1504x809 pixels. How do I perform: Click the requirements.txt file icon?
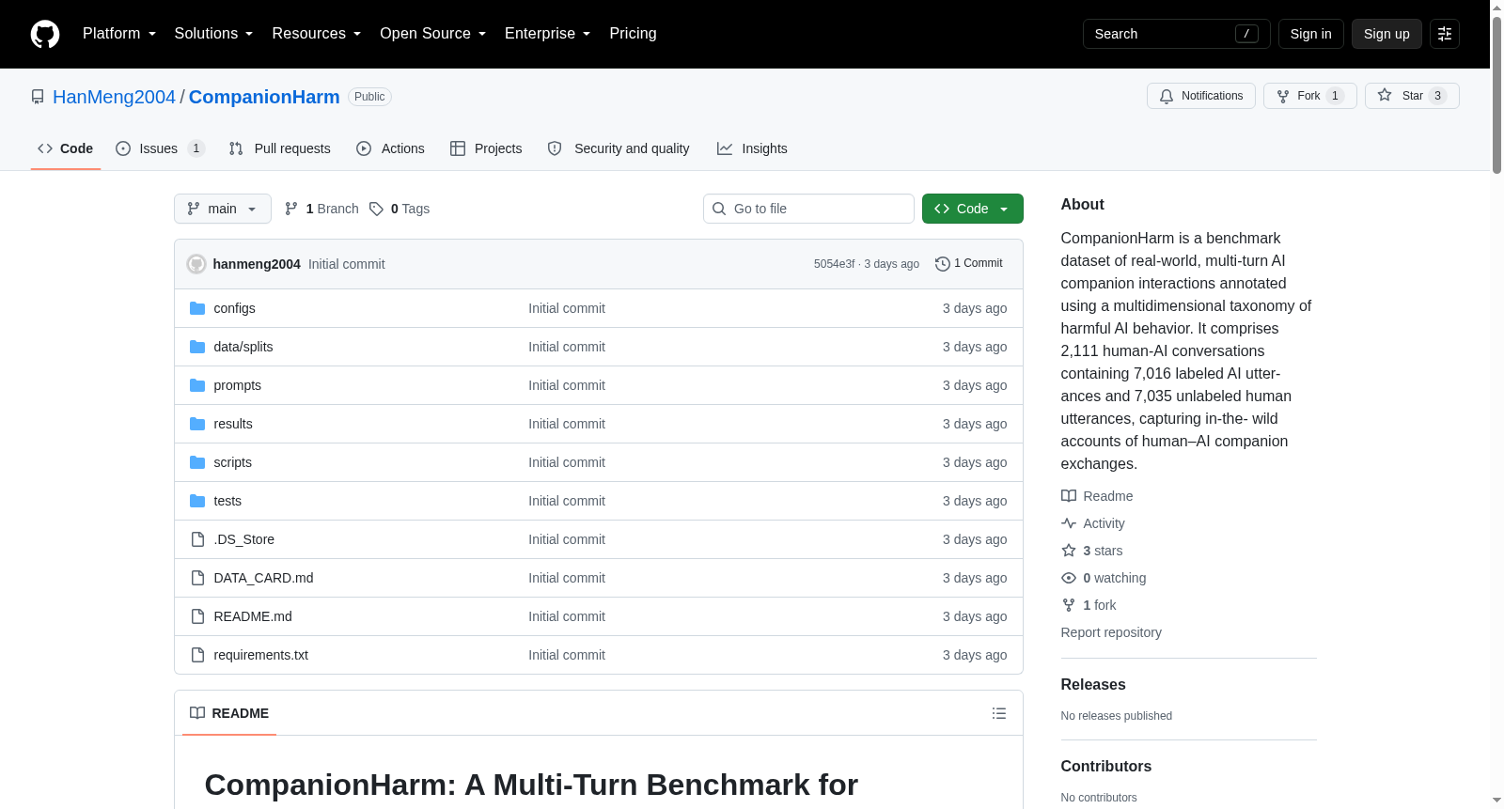click(x=197, y=655)
